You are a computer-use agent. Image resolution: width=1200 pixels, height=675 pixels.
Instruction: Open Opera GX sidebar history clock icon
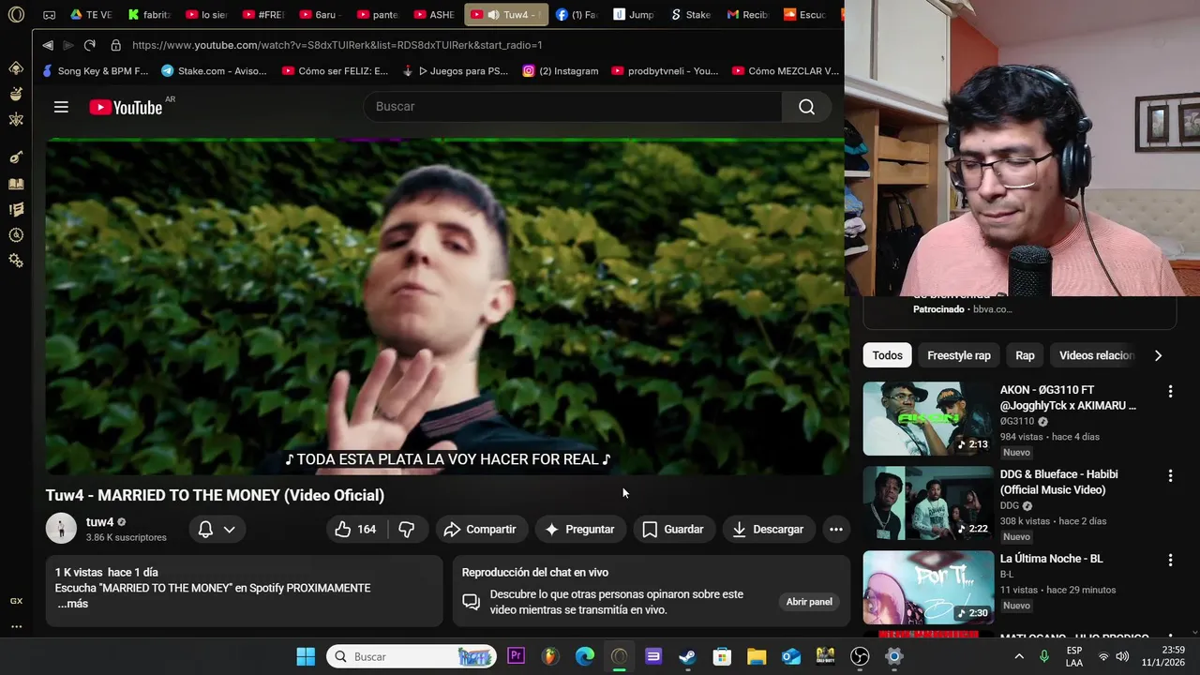16,235
